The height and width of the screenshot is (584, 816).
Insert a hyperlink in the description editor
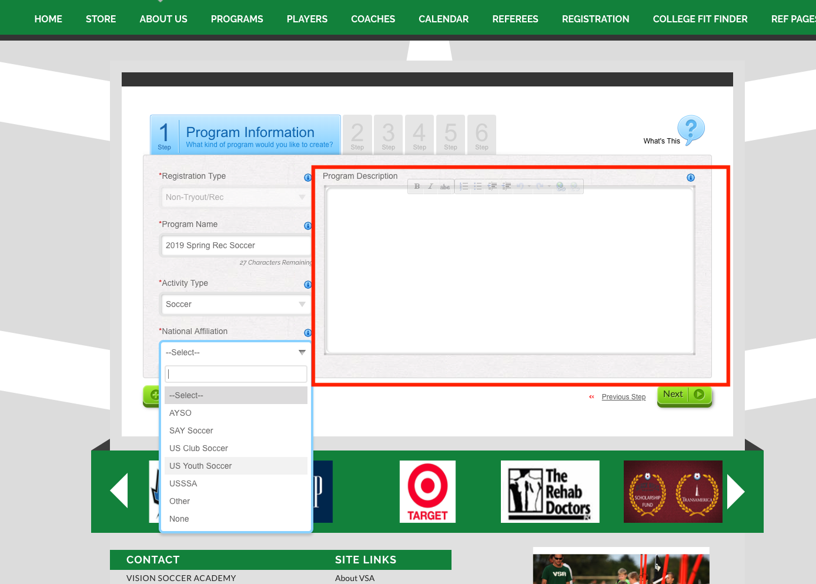(560, 186)
